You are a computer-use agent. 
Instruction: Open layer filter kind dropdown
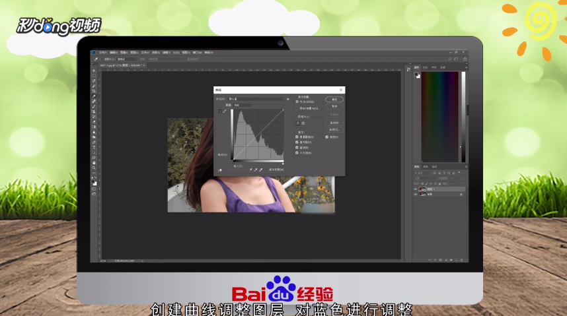coord(422,173)
